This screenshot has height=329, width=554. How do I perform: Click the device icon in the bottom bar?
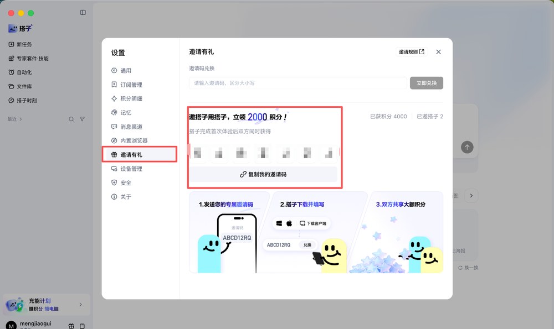point(82,326)
